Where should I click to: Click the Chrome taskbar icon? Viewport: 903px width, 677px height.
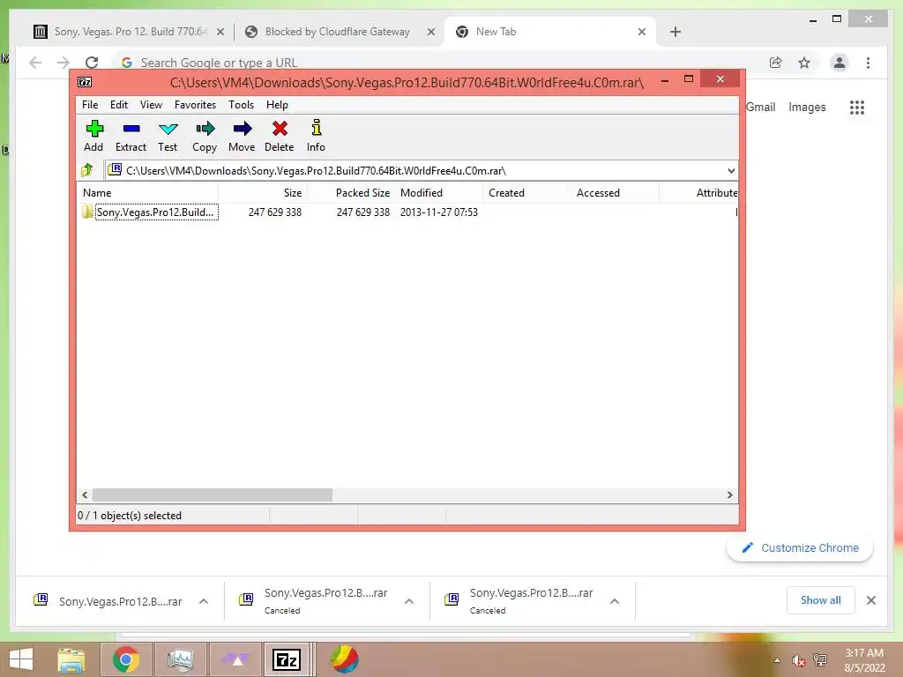tap(125, 659)
